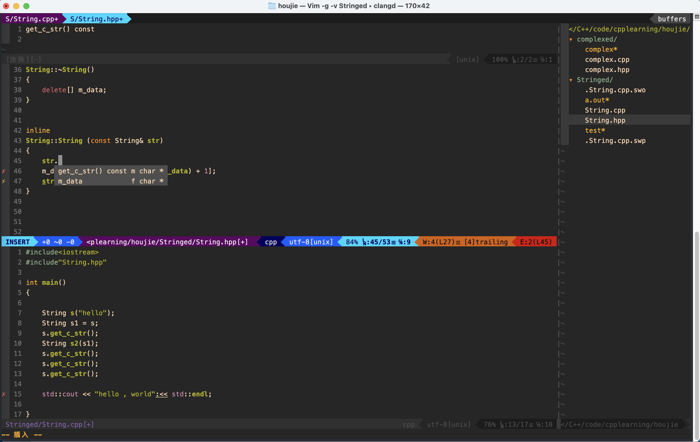Click the unix format label in preview status

point(467,60)
